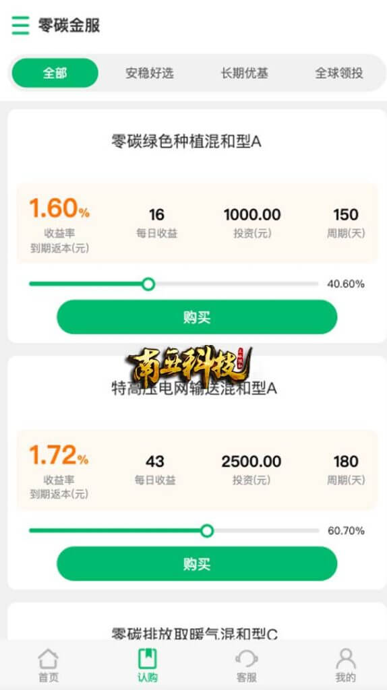Open the 零碳排放取暖气混和型C product card

tap(197, 621)
